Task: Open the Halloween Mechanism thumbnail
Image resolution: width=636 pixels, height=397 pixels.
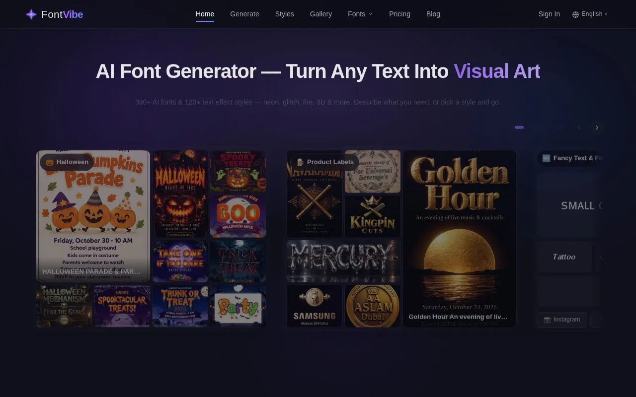Action: click(64, 306)
